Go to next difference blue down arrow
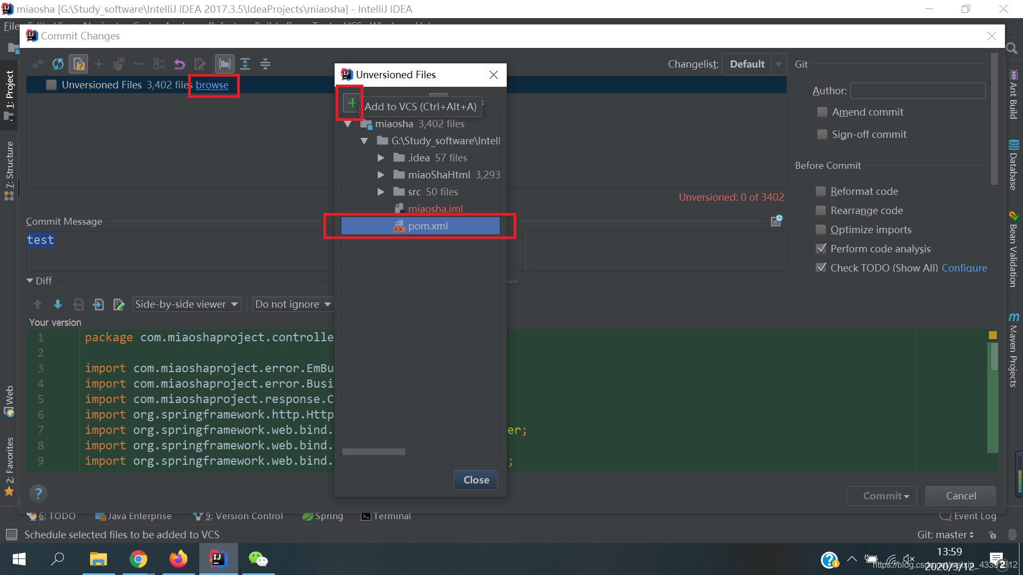This screenshot has width=1023, height=575. [x=58, y=304]
